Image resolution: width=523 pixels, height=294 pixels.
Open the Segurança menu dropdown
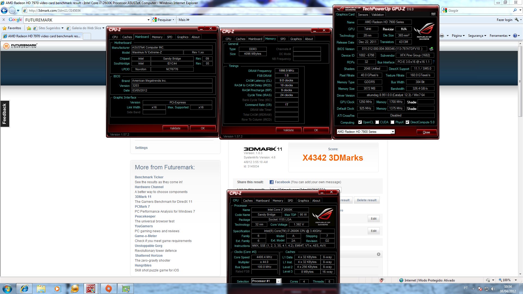click(477, 36)
